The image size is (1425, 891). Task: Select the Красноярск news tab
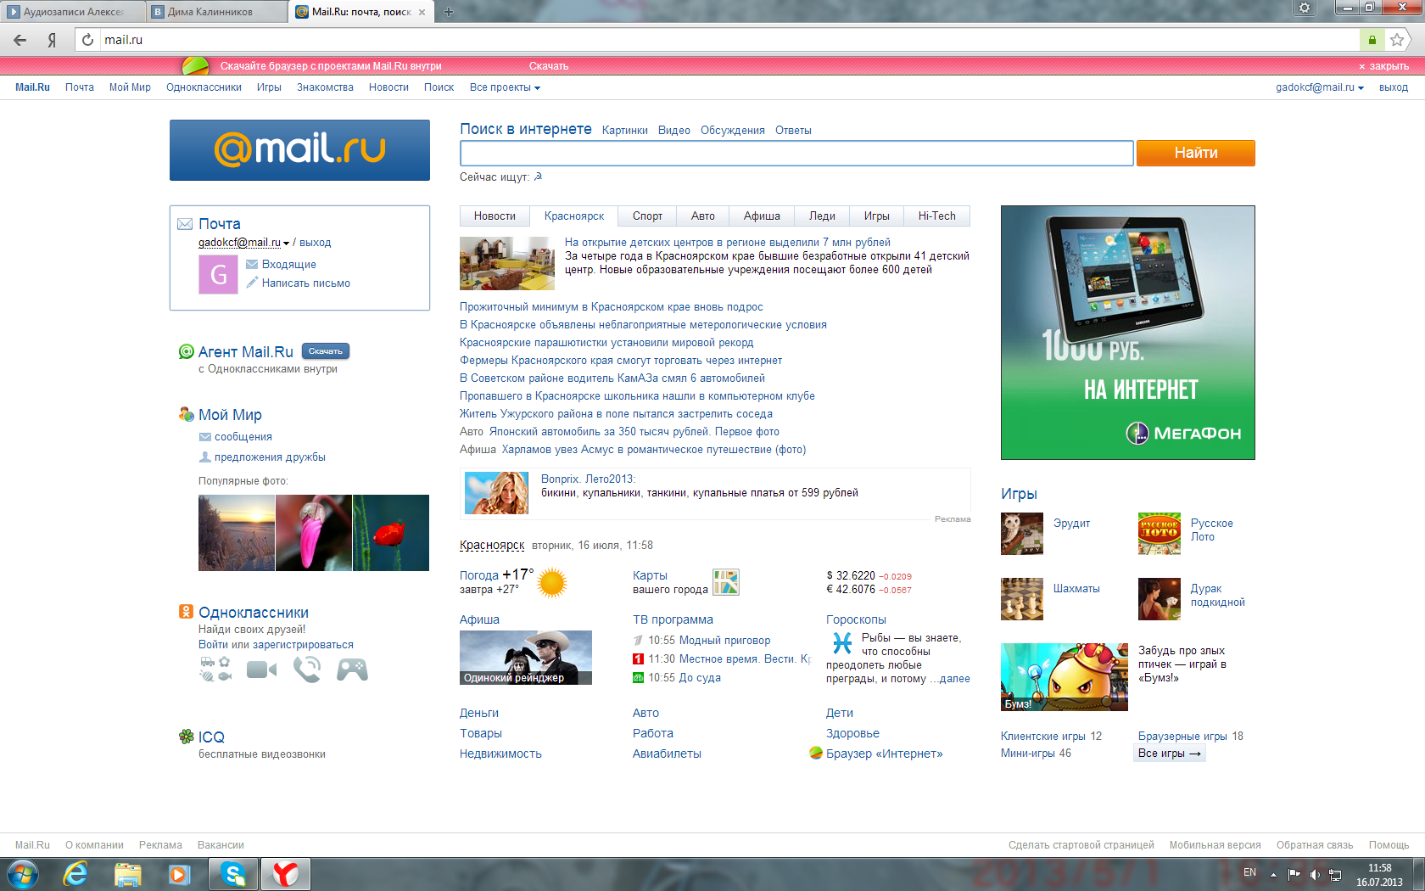coord(574,216)
